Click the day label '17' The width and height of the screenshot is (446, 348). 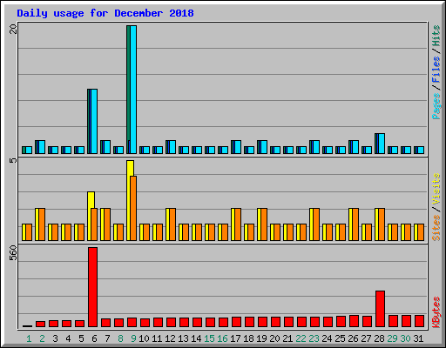coord(235,338)
